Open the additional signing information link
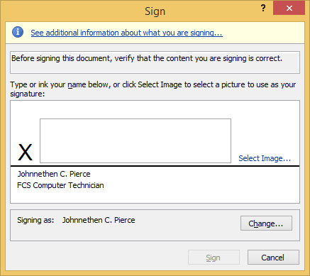Image resolution: width=310 pixels, height=276 pixels. click(x=126, y=33)
